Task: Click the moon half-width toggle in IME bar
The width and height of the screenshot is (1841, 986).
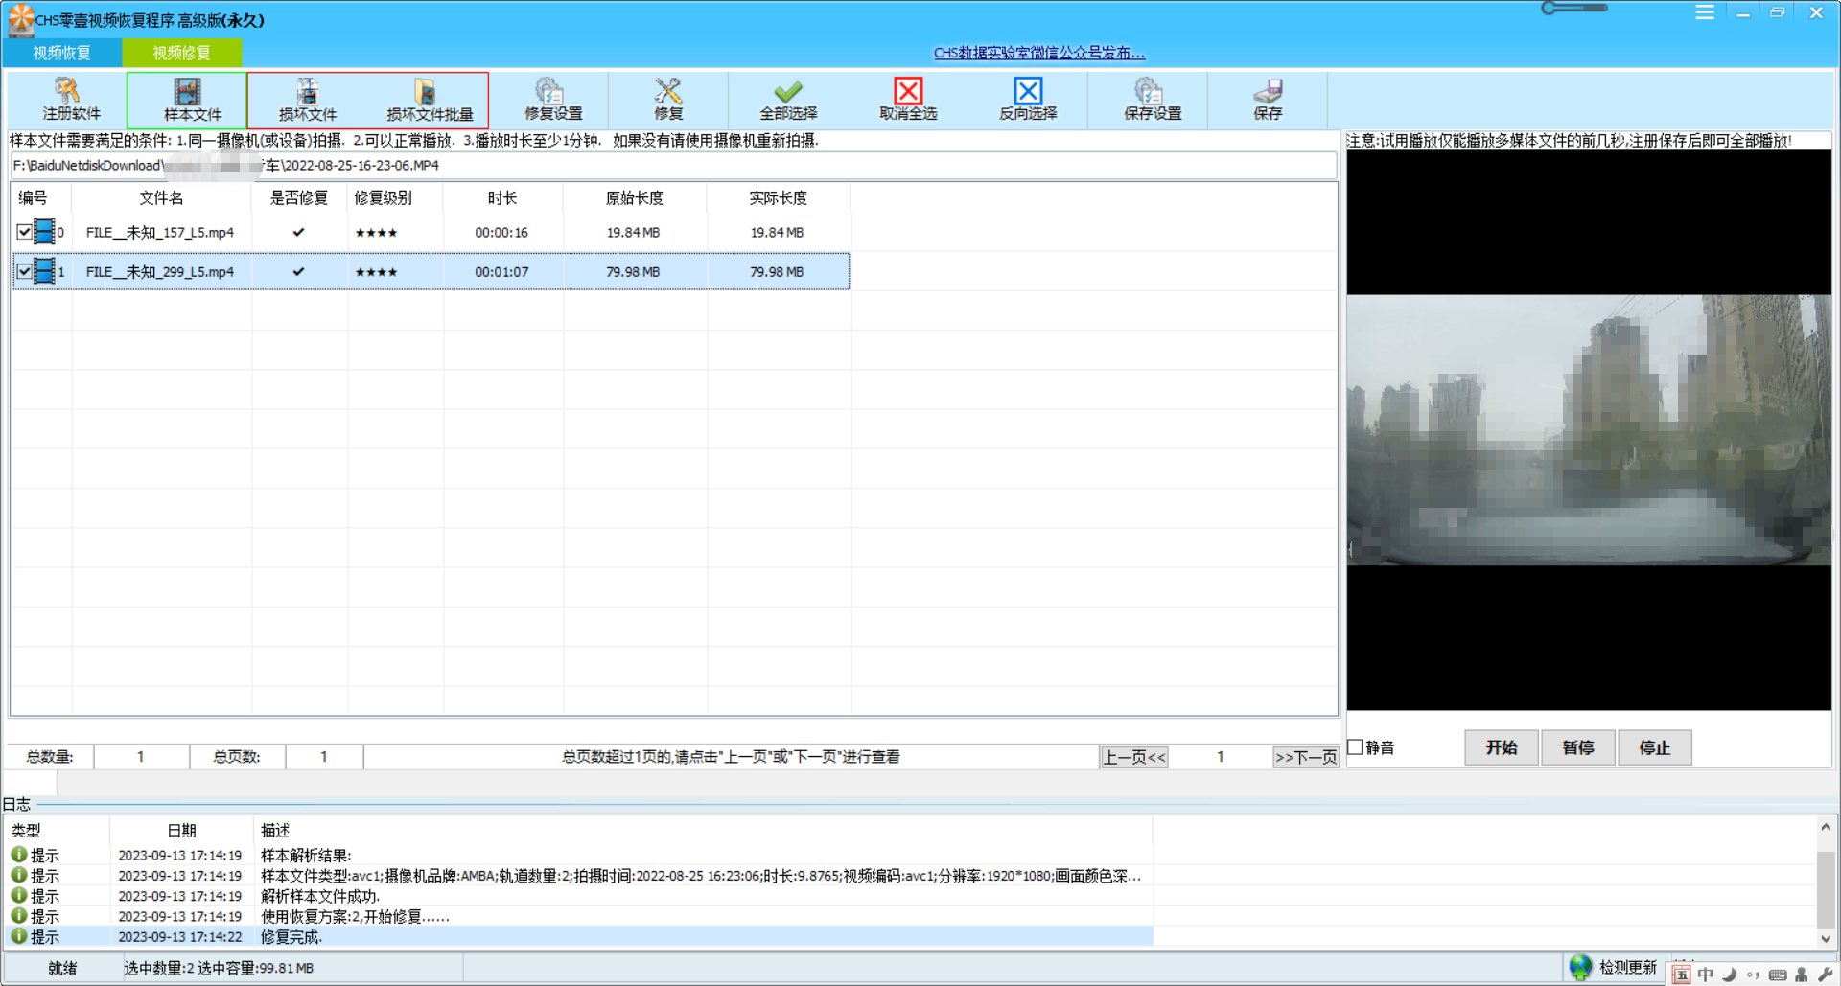Action: 1729,975
